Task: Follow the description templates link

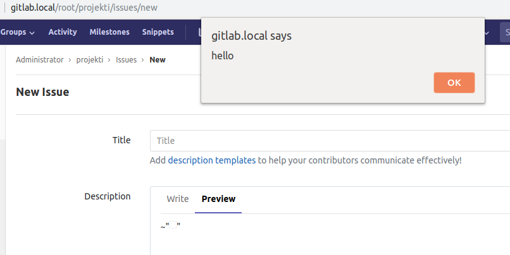Action: (x=211, y=160)
